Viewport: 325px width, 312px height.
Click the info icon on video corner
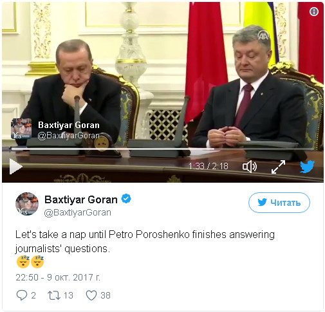[x=314, y=12]
